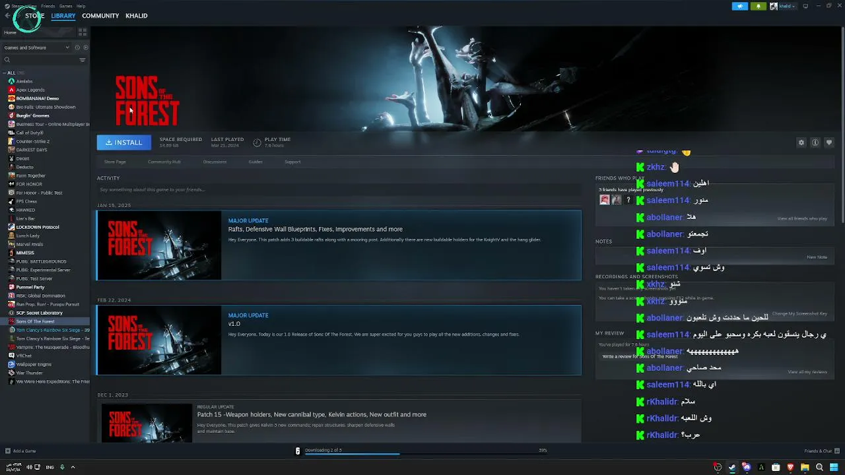The width and height of the screenshot is (845, 475).
Task: Click the Marvel Rivals icon in the library
Action: coord(11,244)
